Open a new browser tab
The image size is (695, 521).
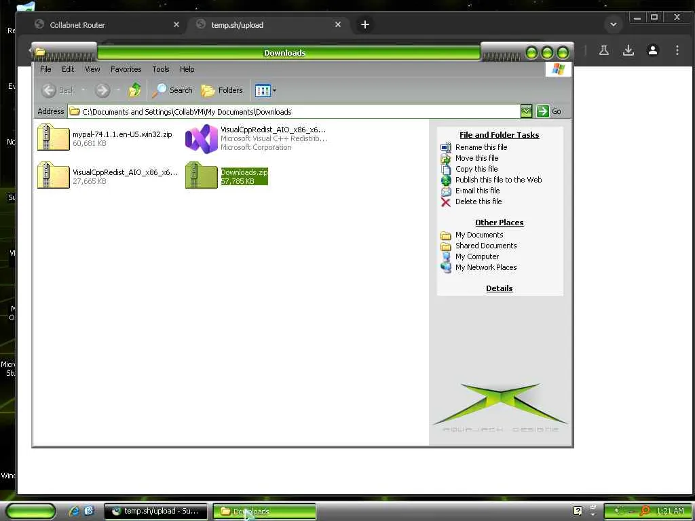tap(364, 25)
